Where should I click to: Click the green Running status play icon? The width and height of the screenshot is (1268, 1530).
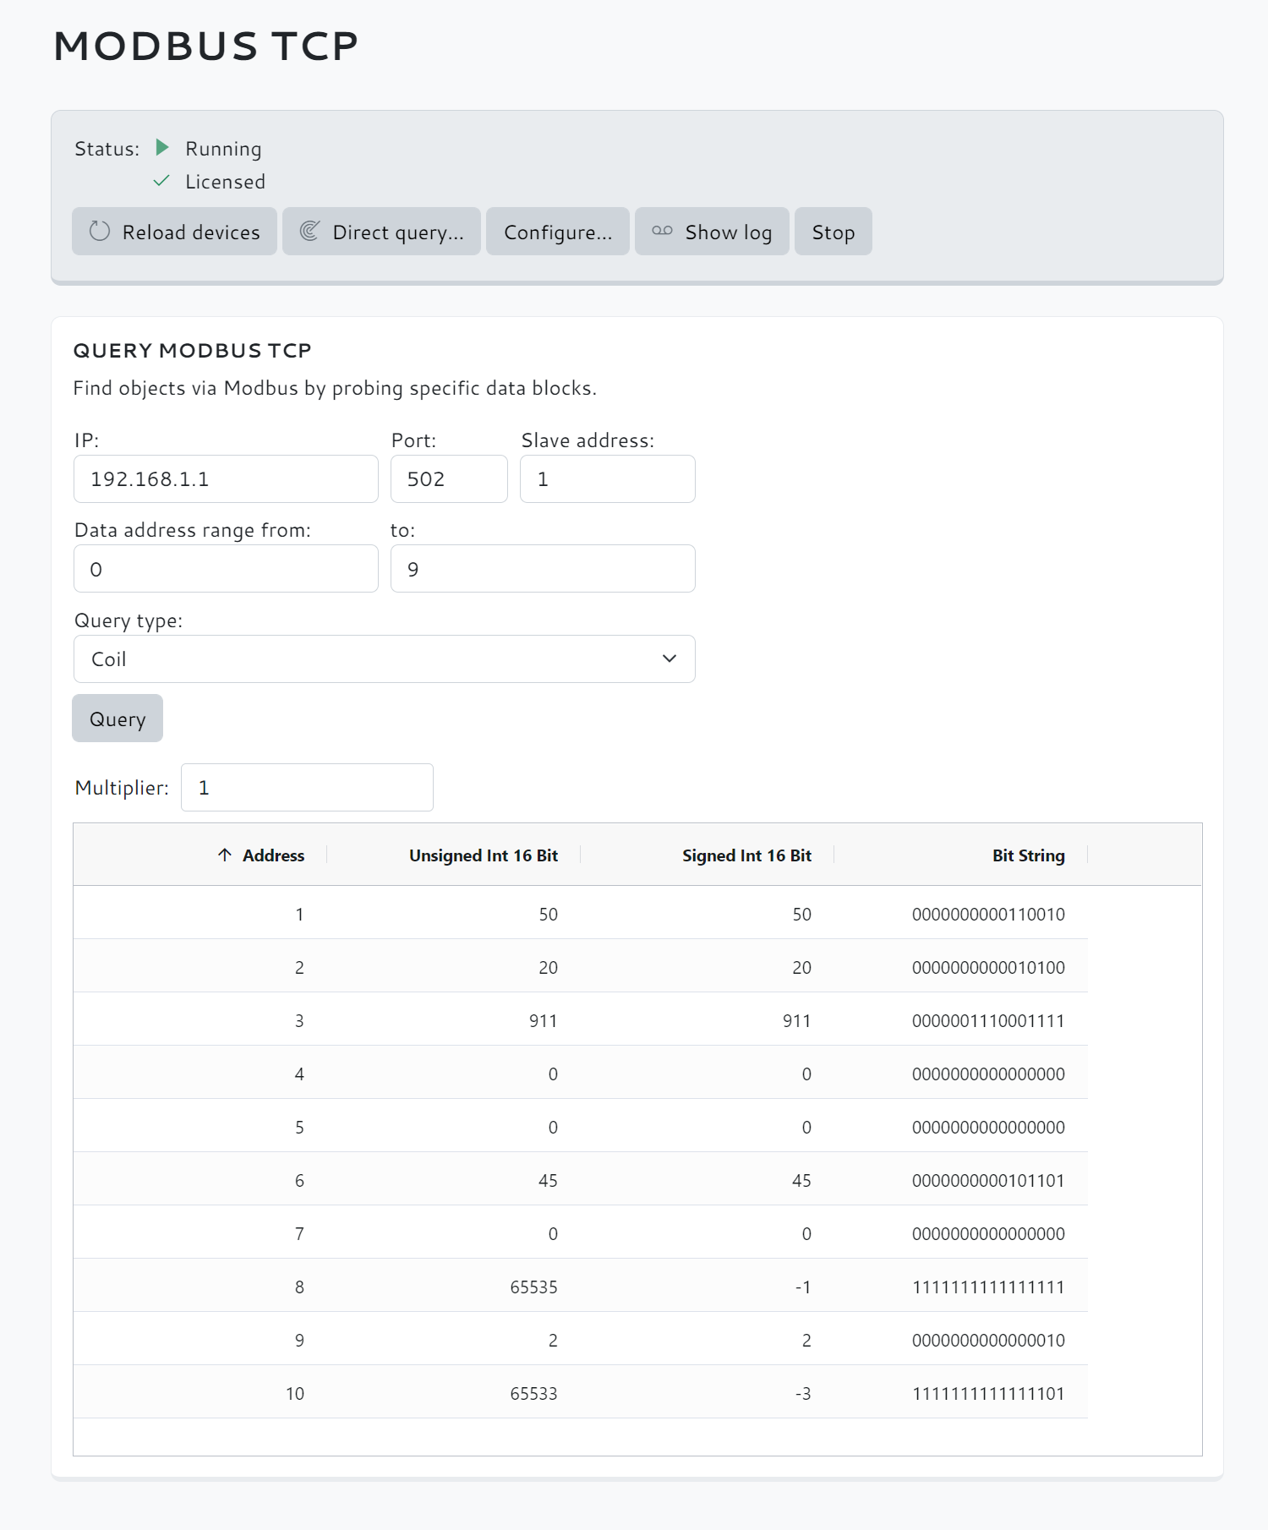(162, 148)
